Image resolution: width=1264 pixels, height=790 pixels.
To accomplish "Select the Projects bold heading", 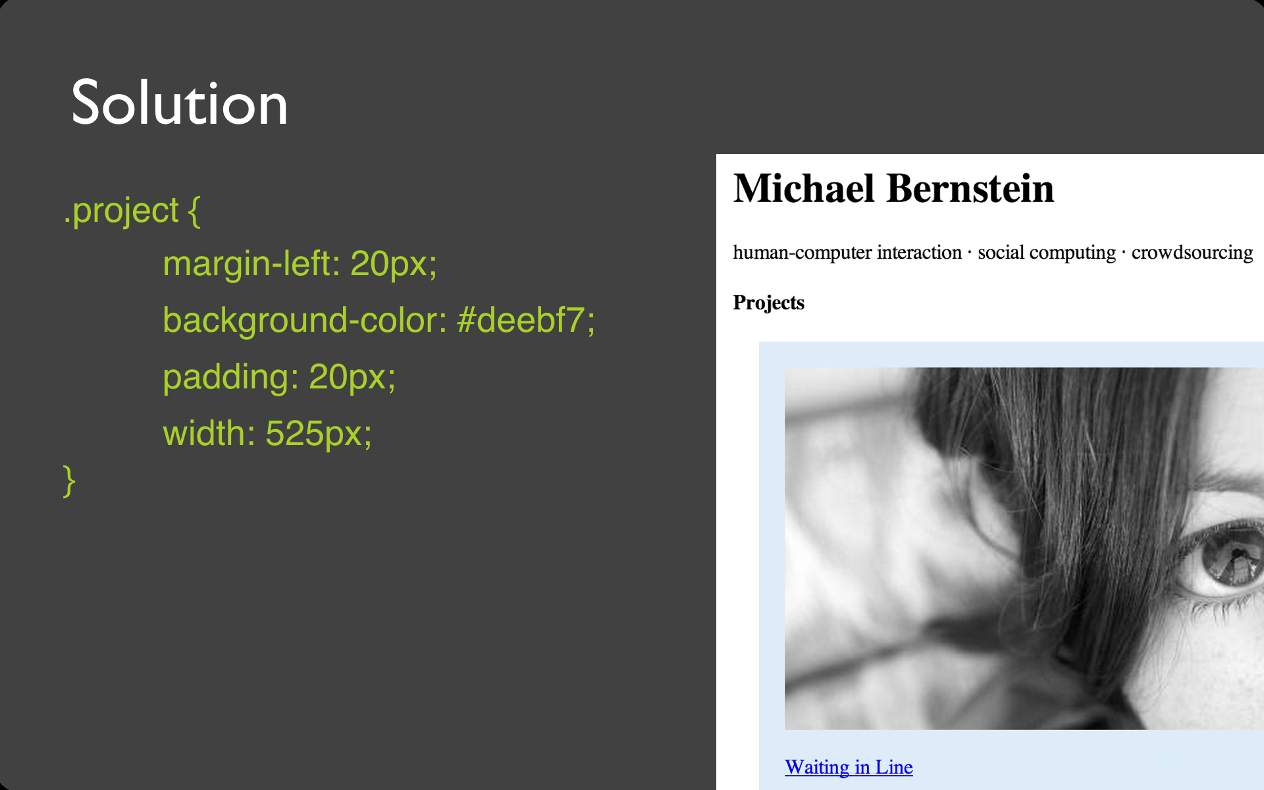I will pyautogui.click(x=768, y=303).
